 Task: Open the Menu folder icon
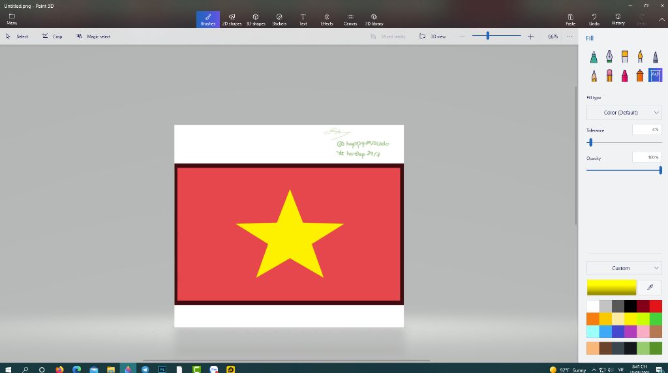tap(12, 19)
